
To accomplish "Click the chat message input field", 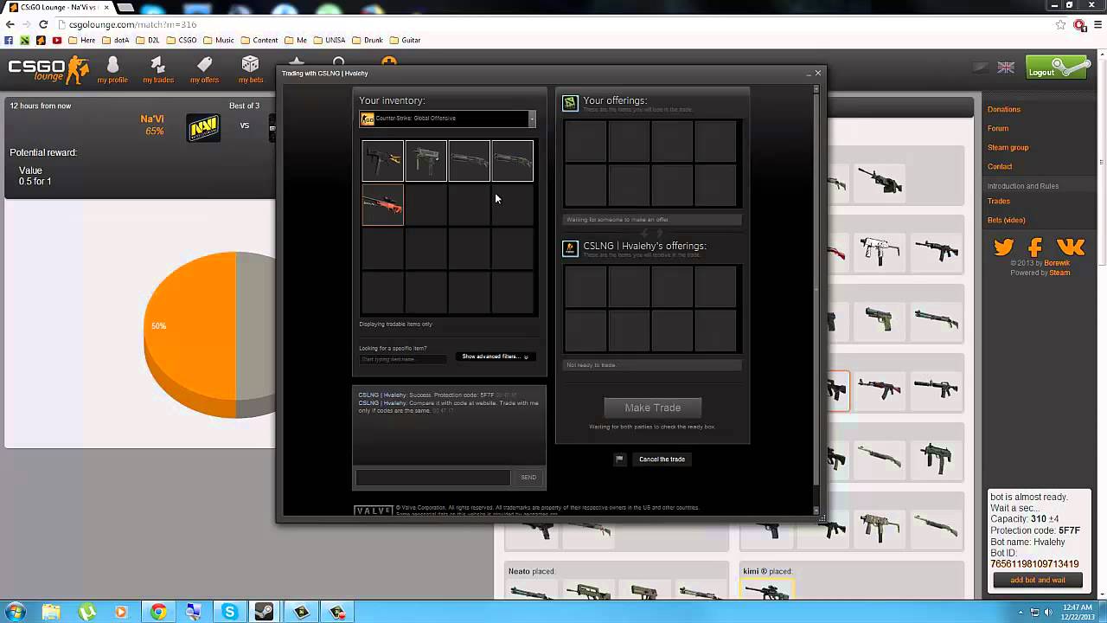I will tap(433, 478).
